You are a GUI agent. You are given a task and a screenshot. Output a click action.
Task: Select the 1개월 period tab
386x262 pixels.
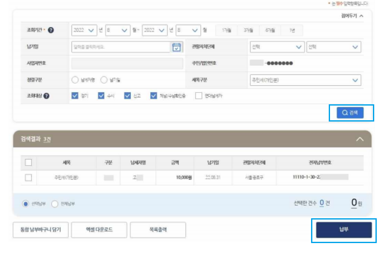coord(226,30)
